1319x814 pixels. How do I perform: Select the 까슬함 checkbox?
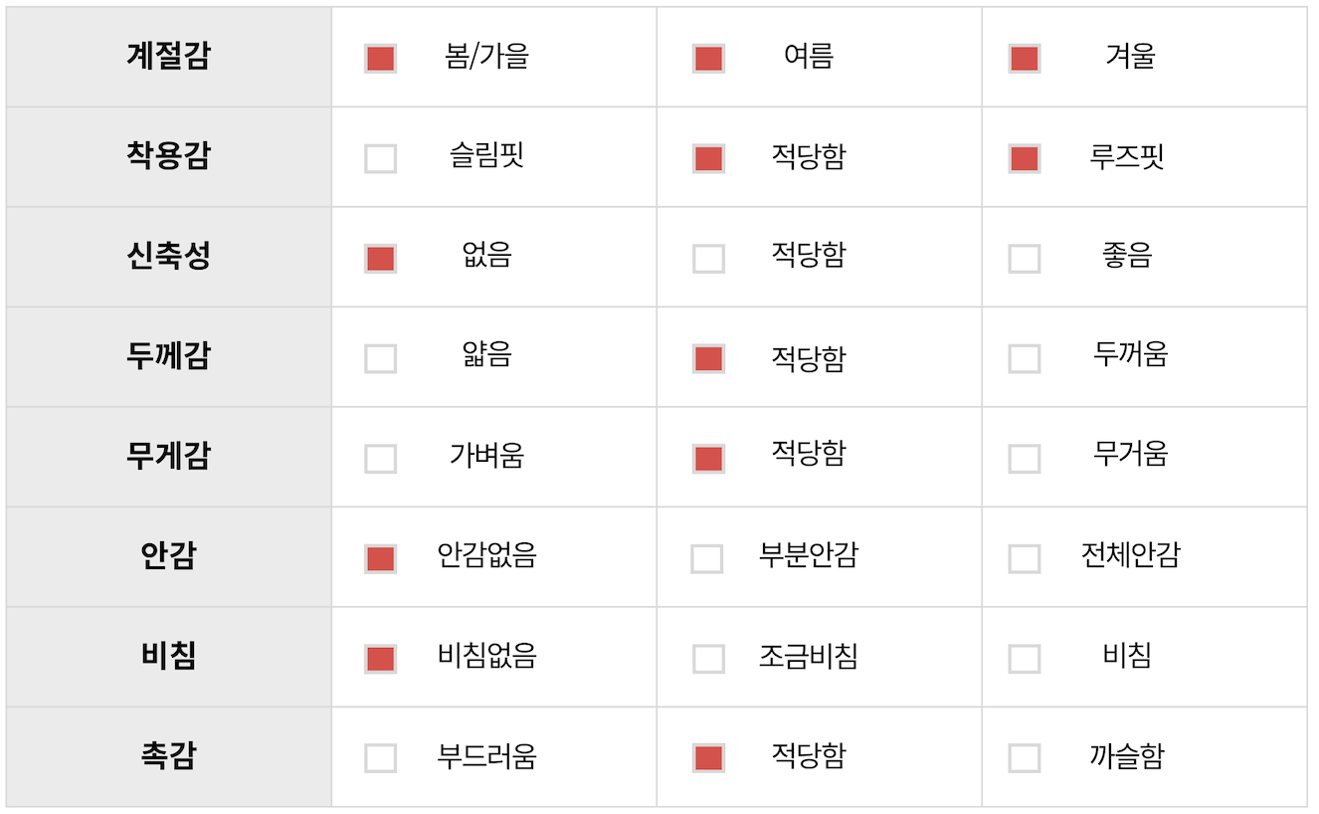click(x=1024, y=758)
